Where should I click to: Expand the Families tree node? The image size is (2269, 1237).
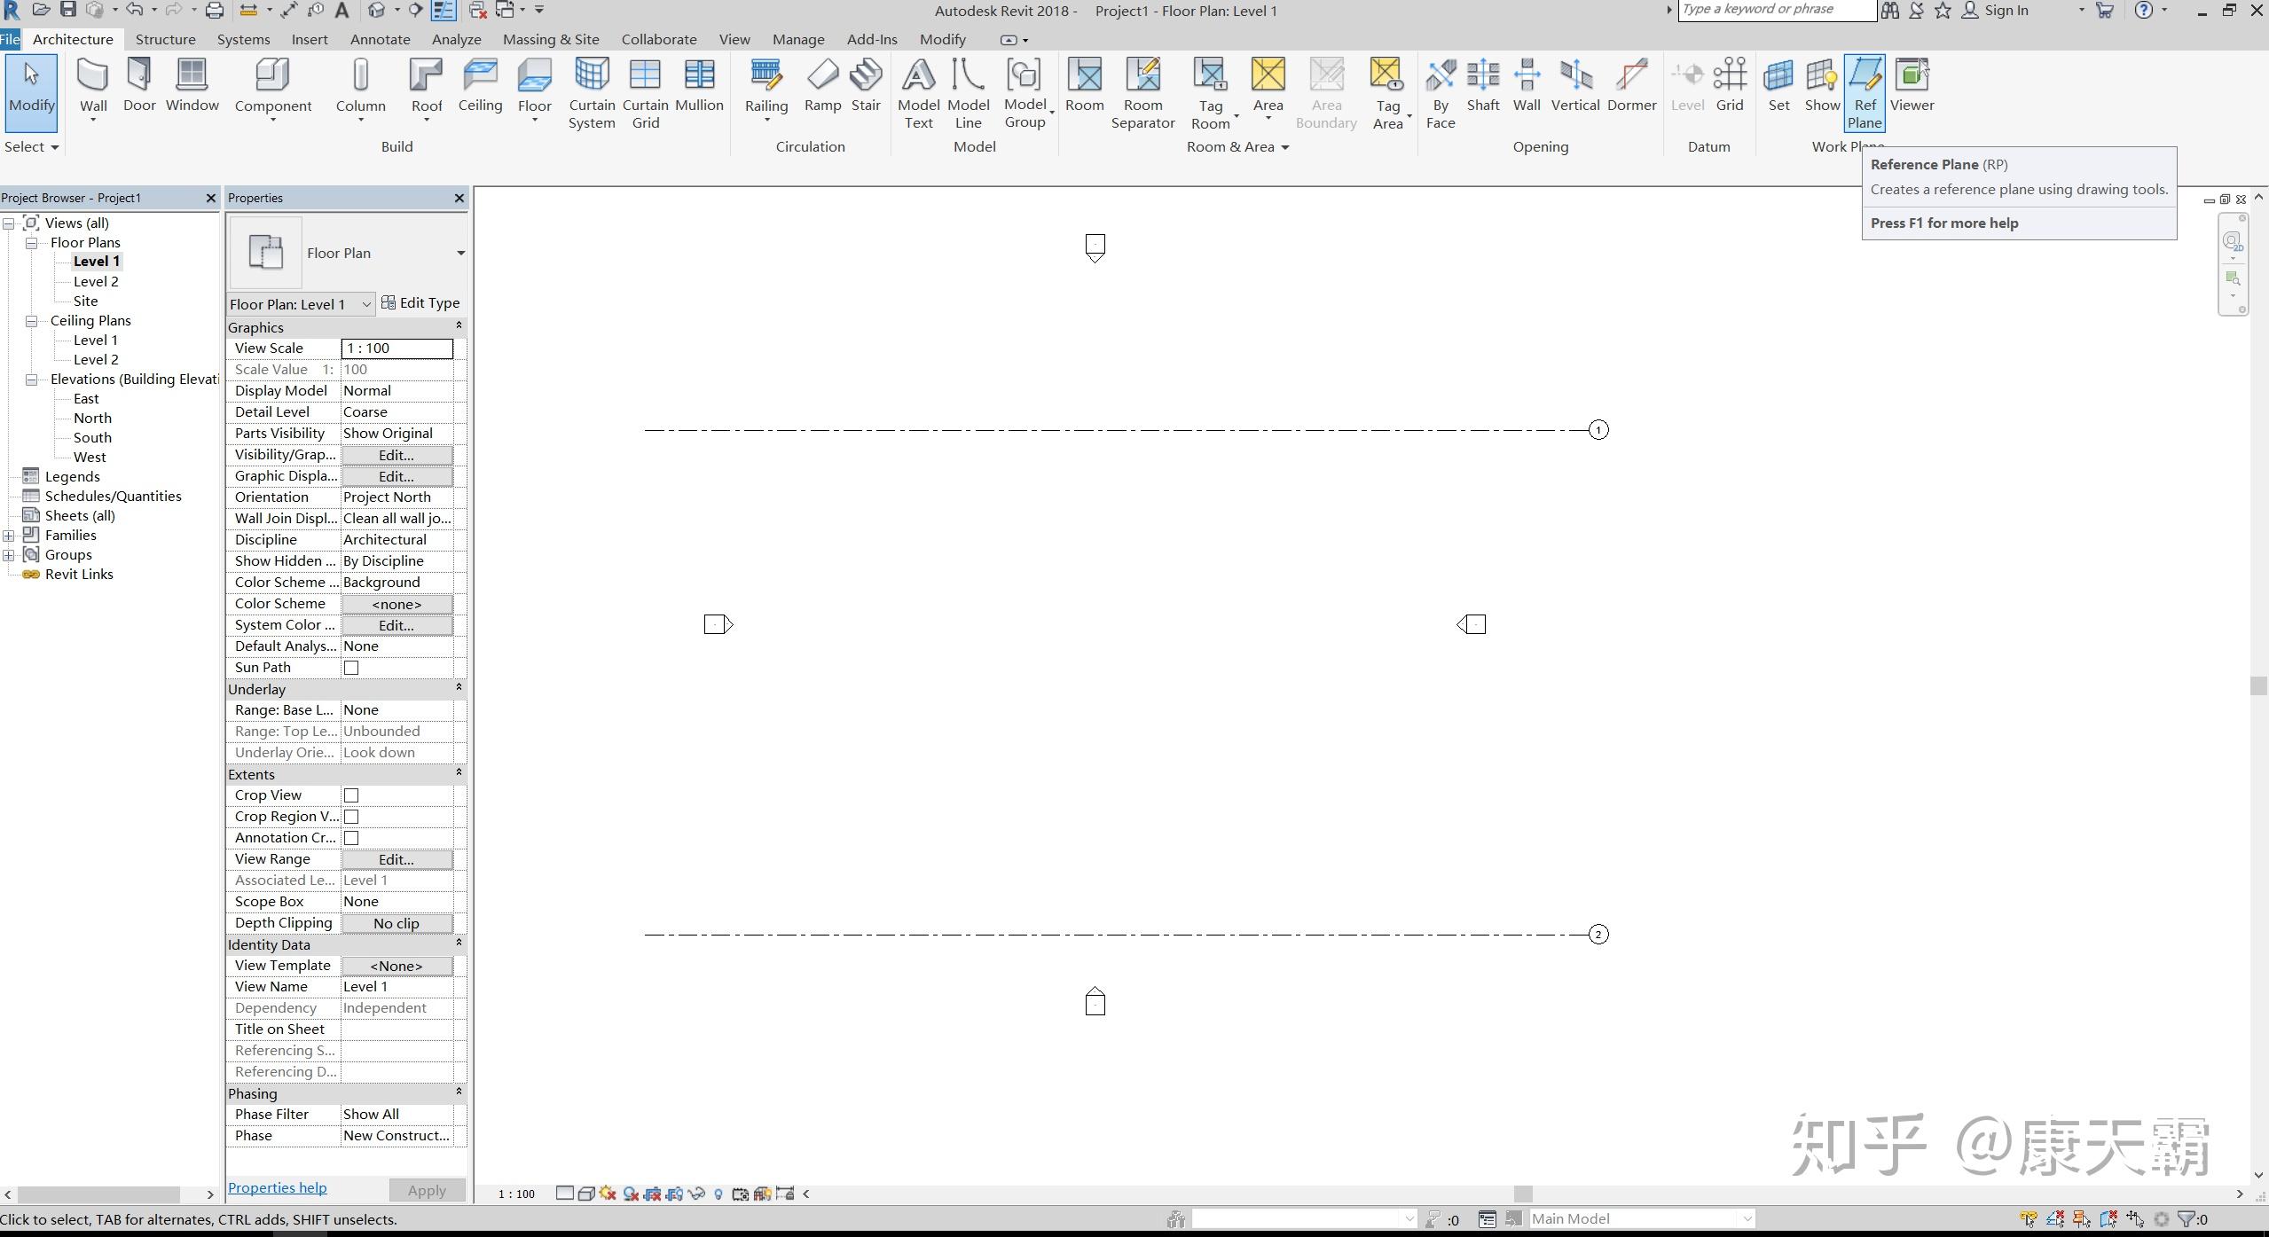pyautogui.click(x=9, y=536)
